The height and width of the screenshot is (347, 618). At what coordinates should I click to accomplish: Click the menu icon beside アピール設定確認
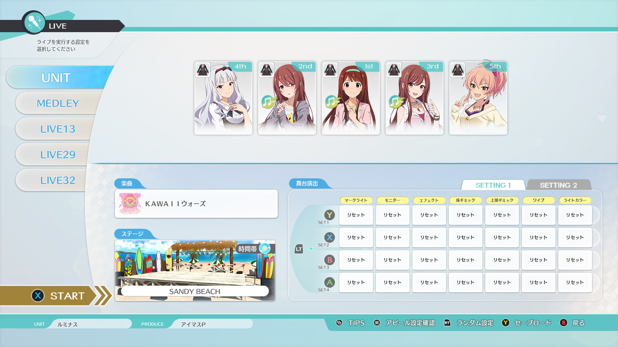[377, 323]
